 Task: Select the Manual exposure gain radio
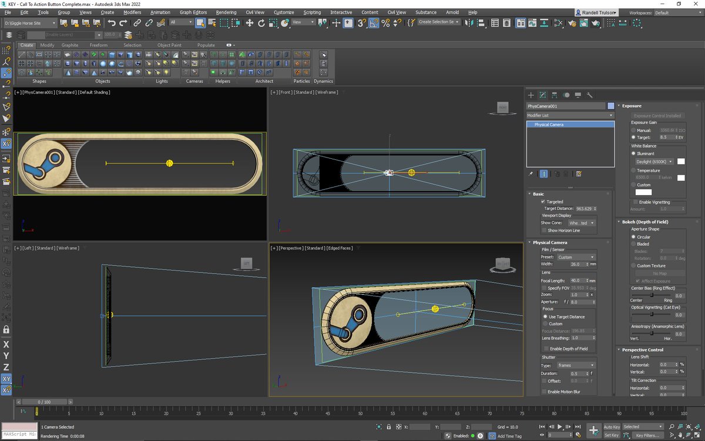(x=633, y=130)
